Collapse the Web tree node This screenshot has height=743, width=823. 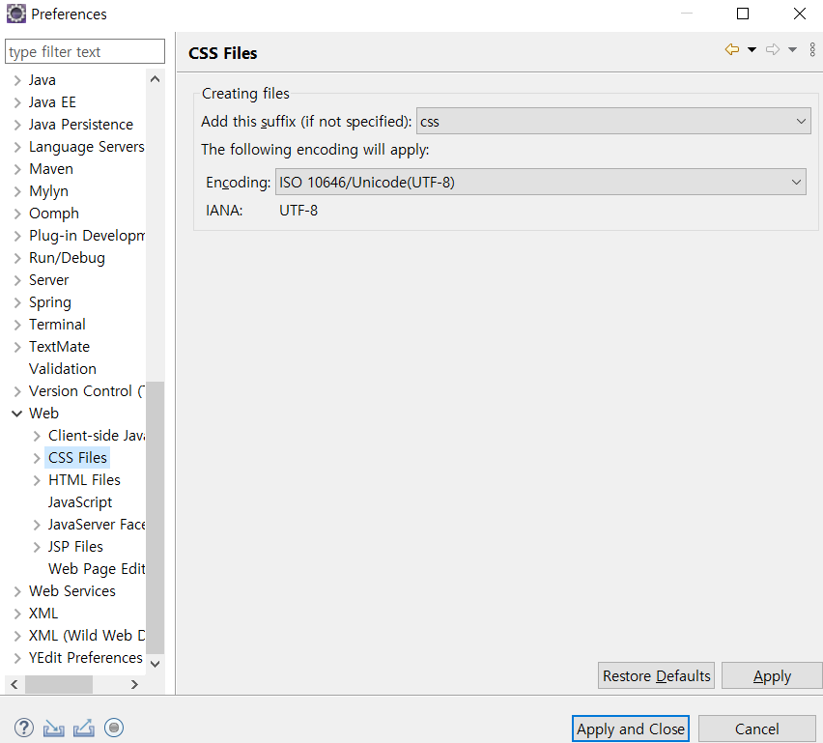[16, 414]
